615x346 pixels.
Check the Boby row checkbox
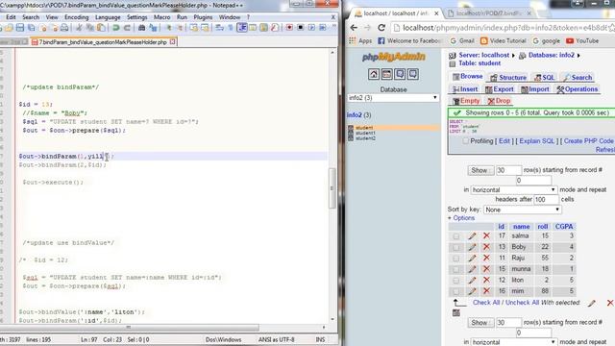tap(455, 247)
